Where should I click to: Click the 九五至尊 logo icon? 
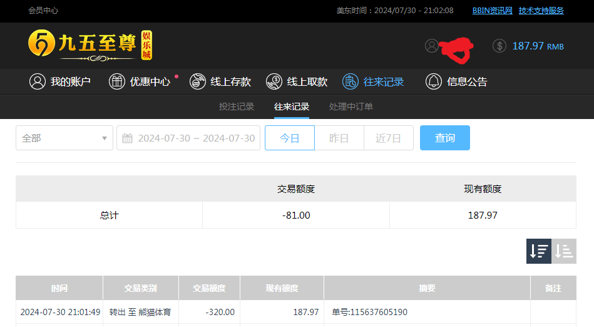[x=41, y=43]
